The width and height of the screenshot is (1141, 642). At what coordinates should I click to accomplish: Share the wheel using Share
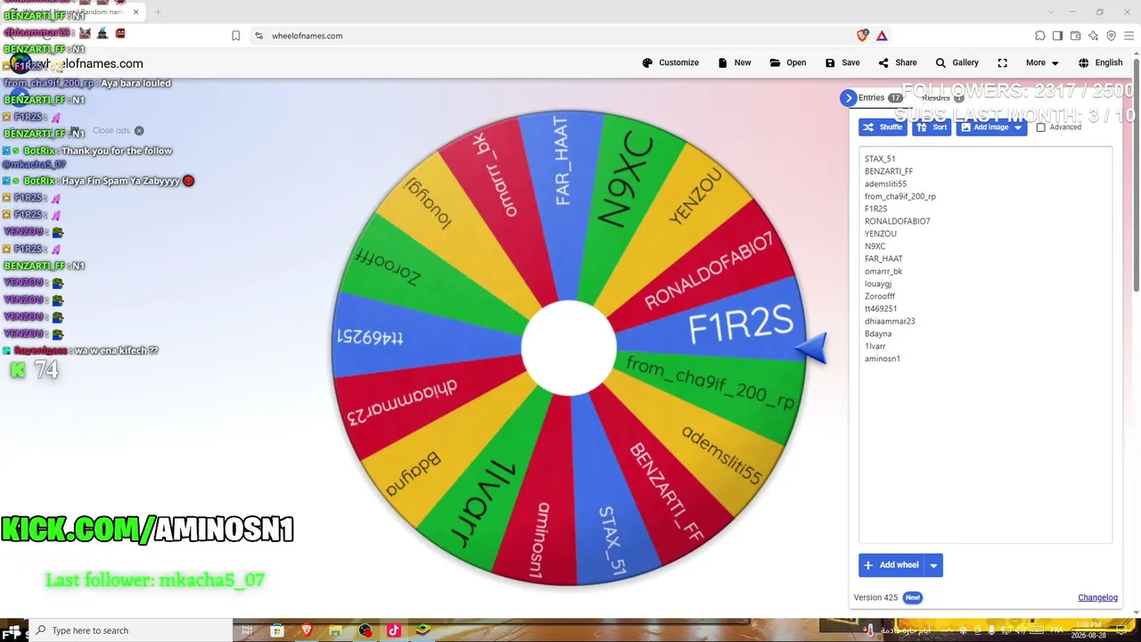(898, 62)
